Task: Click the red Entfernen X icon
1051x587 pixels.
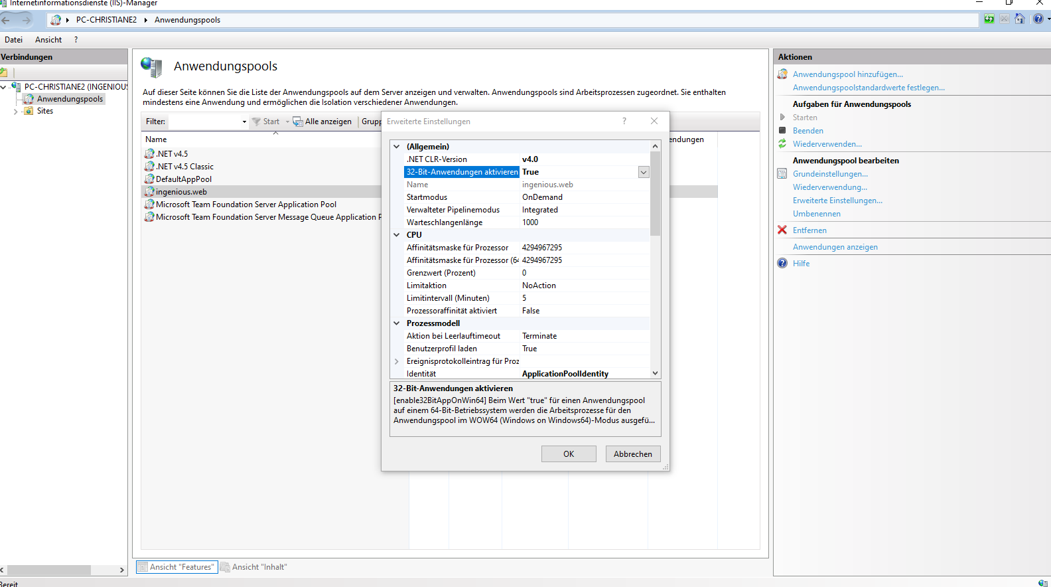Action: tap(782, 230)
